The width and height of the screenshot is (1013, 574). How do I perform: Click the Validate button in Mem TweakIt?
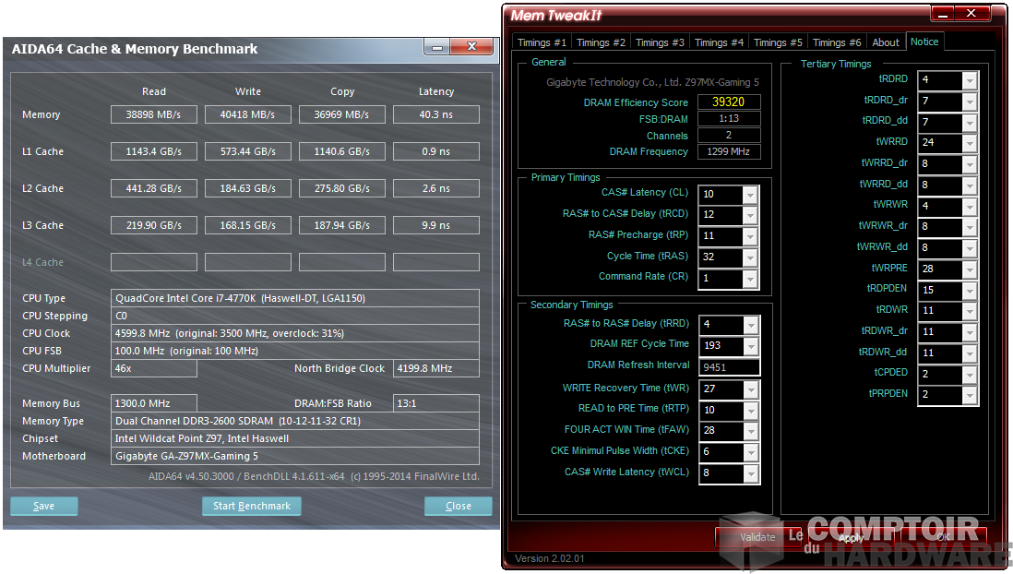tap(757, 537)
